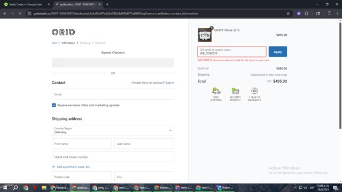Open Windows taskbar search
This screenshot has height=192, width=342.
15,188
